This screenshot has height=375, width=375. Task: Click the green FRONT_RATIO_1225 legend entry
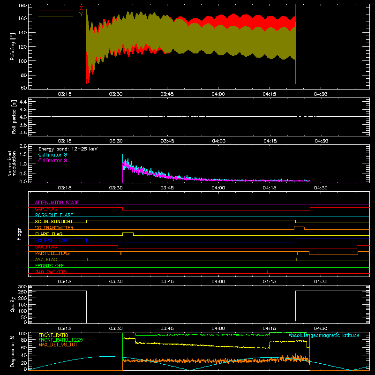pyautogui.click(x=61, y=340)
